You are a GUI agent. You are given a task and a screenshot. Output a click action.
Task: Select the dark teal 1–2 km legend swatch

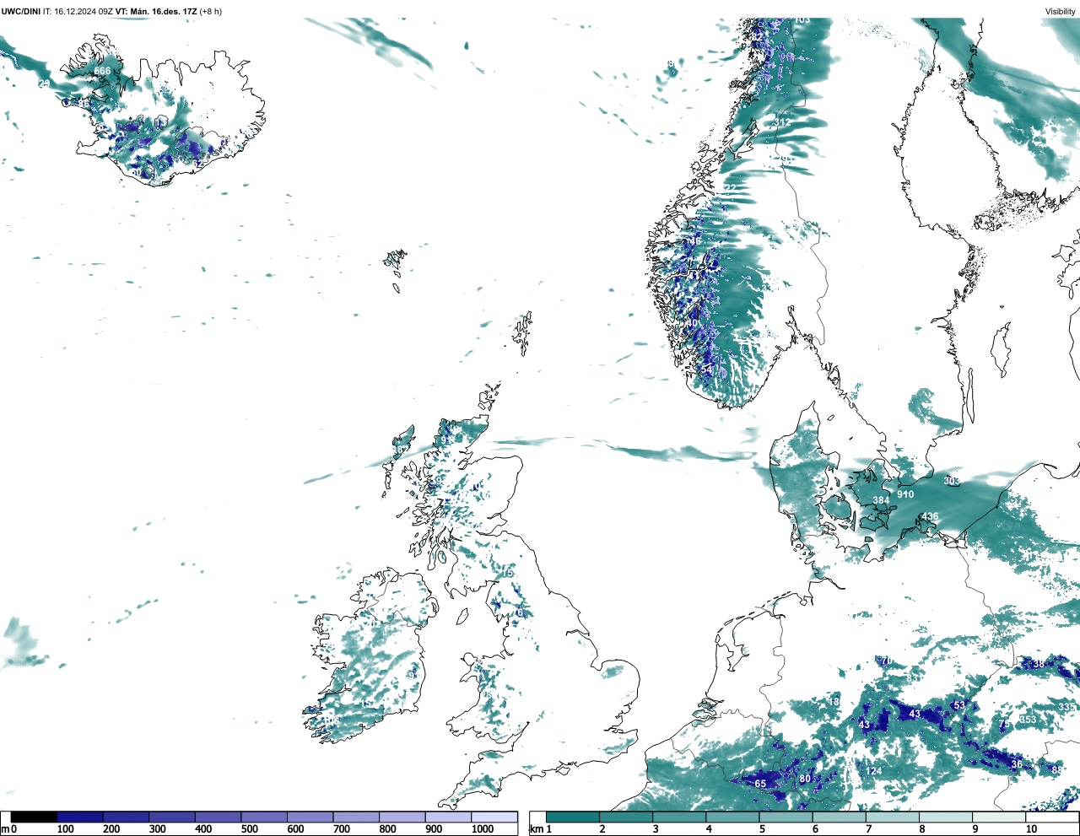click(x=573, y=817)
